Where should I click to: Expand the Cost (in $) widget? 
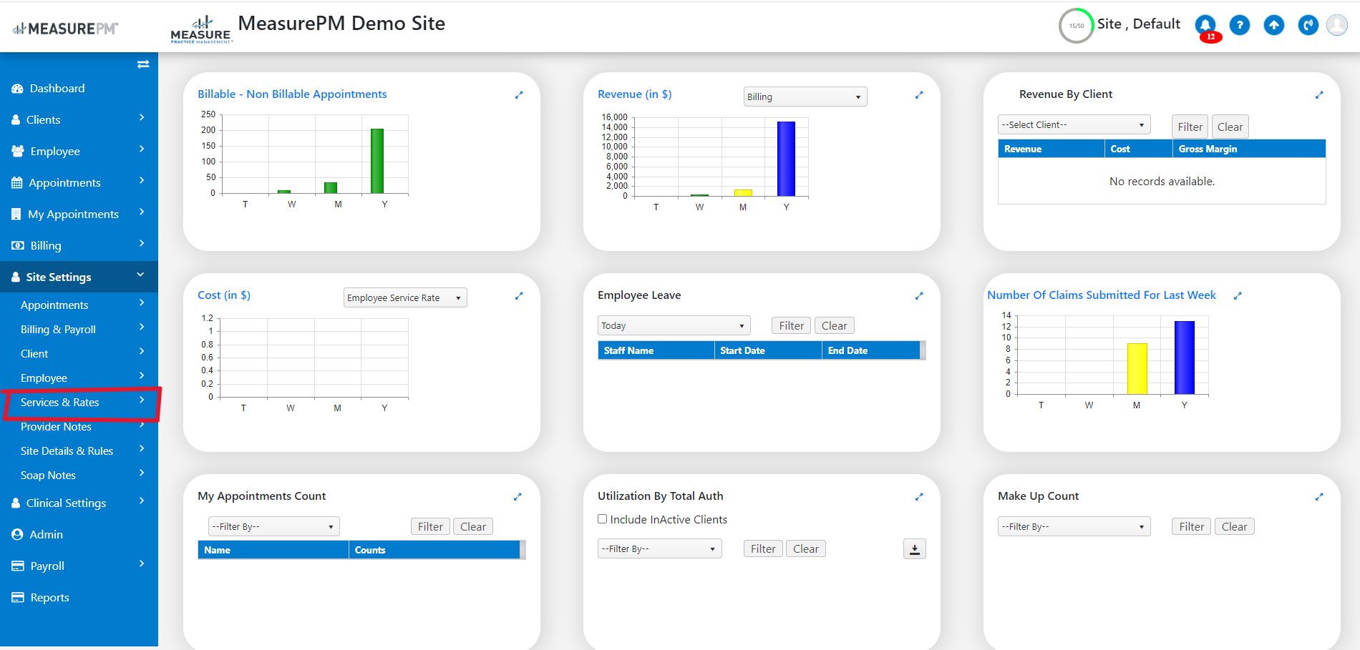coord(519,295)
